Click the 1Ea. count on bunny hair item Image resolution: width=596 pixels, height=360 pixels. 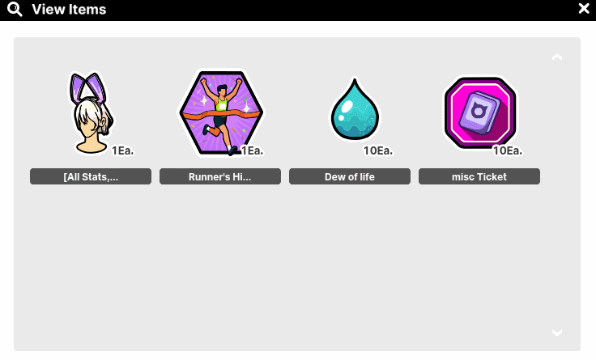tap(122, 150)
